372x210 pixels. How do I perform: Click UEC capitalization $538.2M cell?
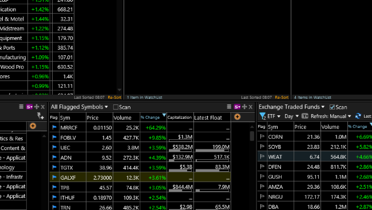tap(180, 148)
